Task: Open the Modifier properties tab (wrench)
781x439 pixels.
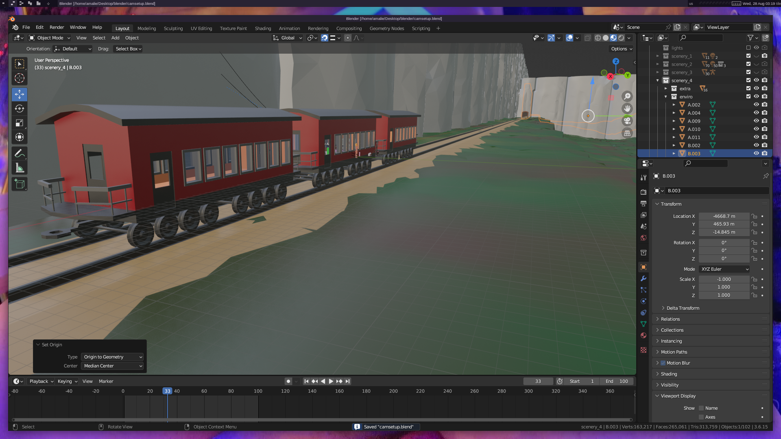Action: 644,279
